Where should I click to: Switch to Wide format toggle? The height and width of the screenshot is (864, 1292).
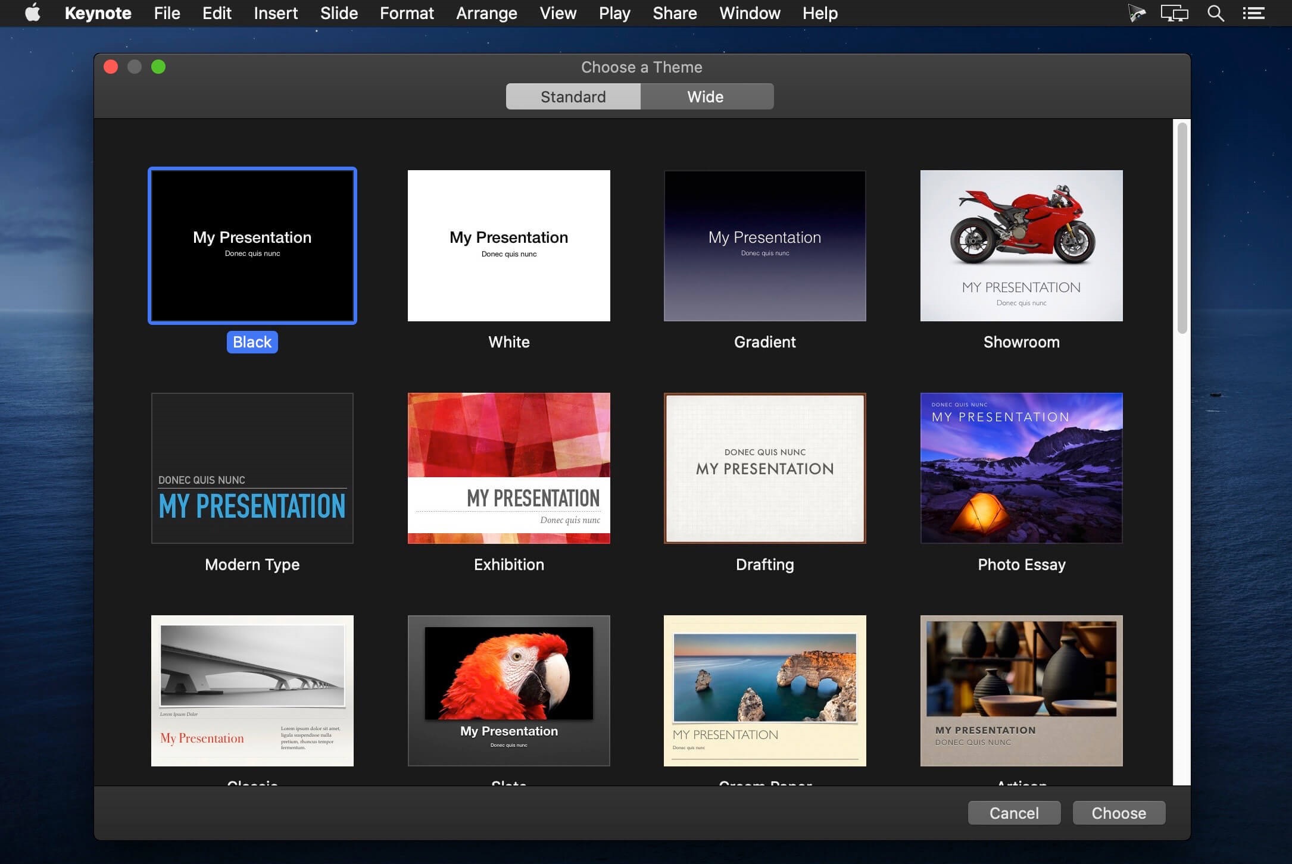click(704, 95)
